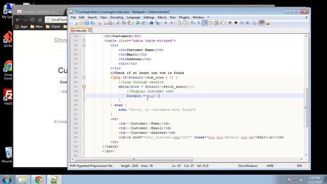
Task: Collapse the fold marker at line 43
Action: [84, 77]
